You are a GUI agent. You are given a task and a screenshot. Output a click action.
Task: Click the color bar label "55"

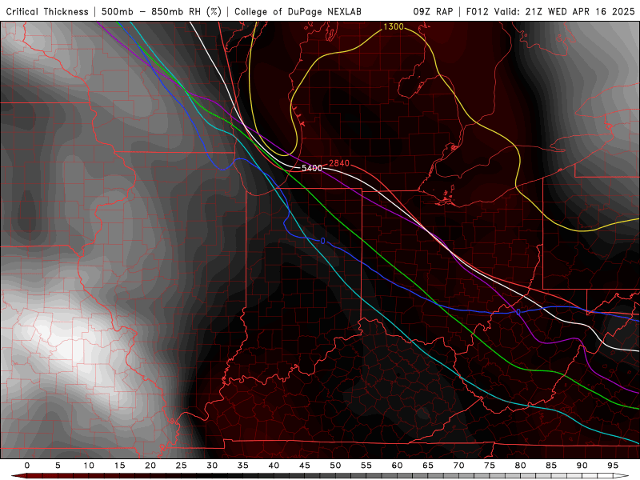[366, 466]
